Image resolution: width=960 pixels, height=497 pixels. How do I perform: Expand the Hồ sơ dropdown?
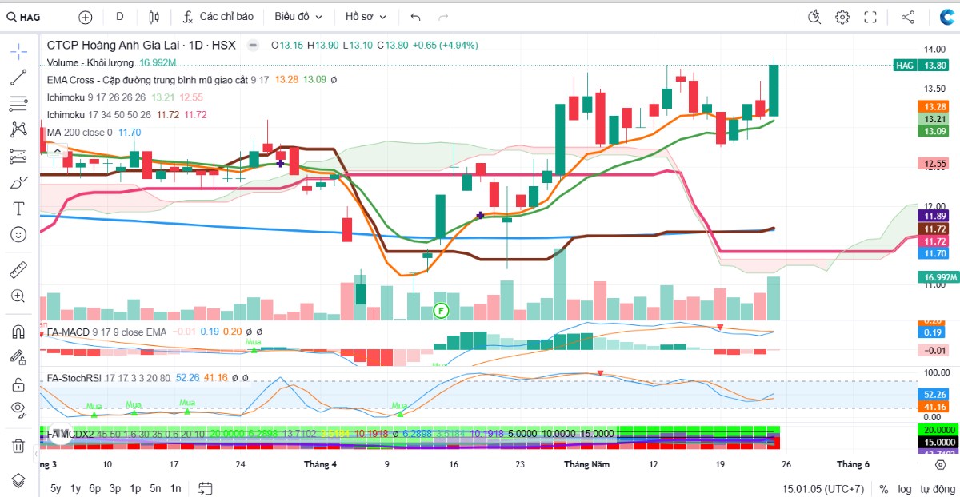(366, 17)
